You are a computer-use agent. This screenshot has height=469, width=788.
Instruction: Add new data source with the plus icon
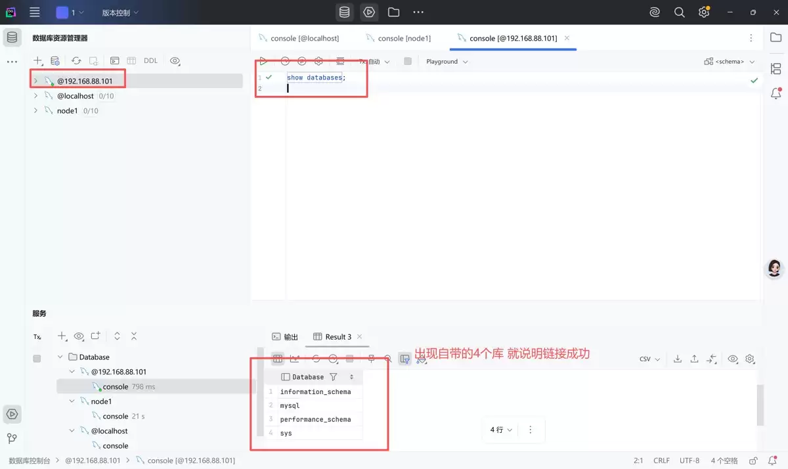coord(37,60)
